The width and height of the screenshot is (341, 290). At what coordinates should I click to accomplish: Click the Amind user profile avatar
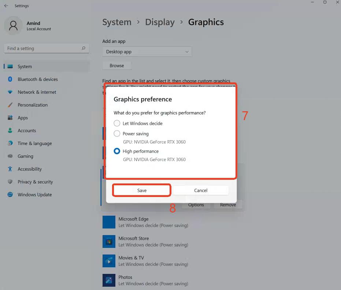pos(14,26)
